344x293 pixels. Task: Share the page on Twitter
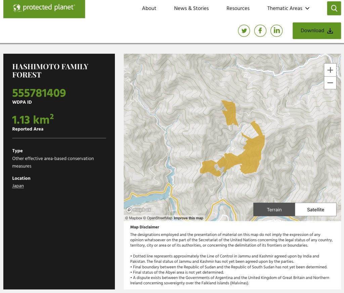pyautogui.click(x=244, y=31)
